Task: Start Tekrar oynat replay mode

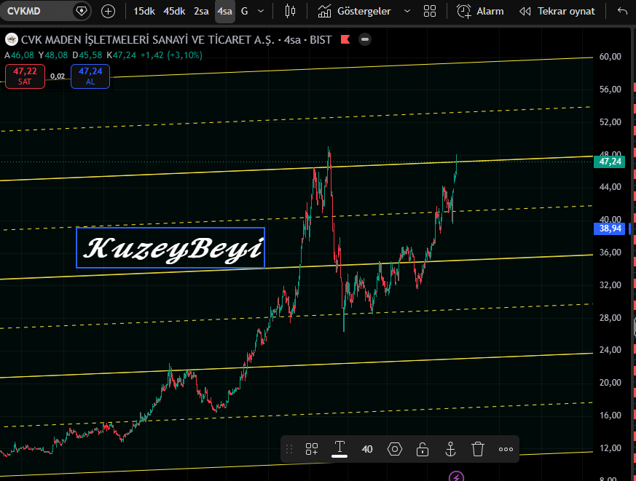Action: click(x=557, y=11)
